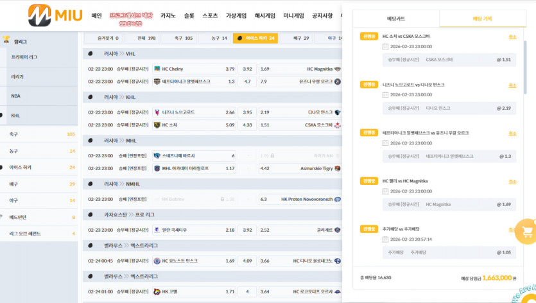This screenshot has height=303, width=536.
Task: Open the 카지노 menu
Action: (x=168, y=16)
